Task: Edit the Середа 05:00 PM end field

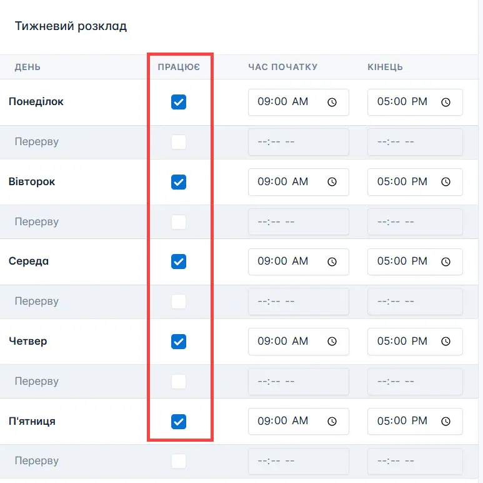Action: click(x=415, y=262)
